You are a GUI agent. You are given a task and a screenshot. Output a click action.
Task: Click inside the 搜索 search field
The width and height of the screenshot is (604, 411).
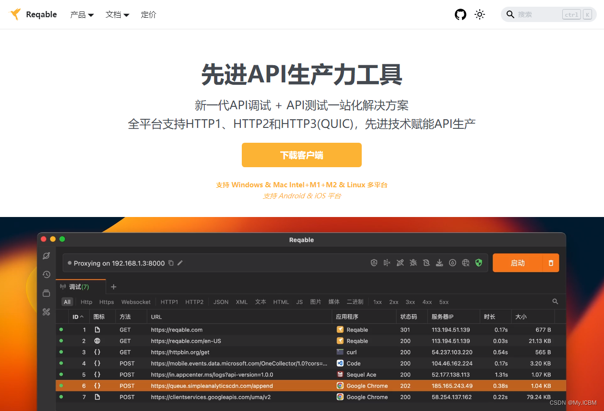pos(537,14)
